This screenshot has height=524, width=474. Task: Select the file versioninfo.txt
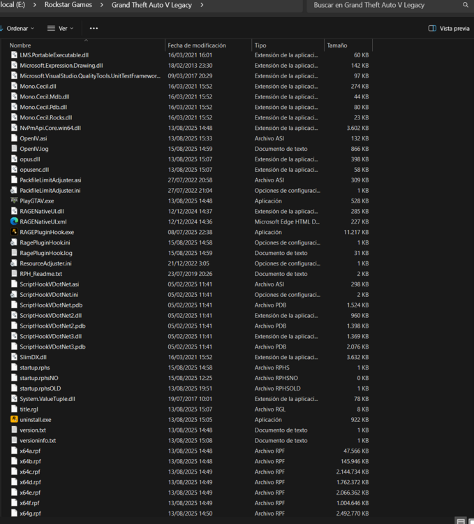(38, 440)
